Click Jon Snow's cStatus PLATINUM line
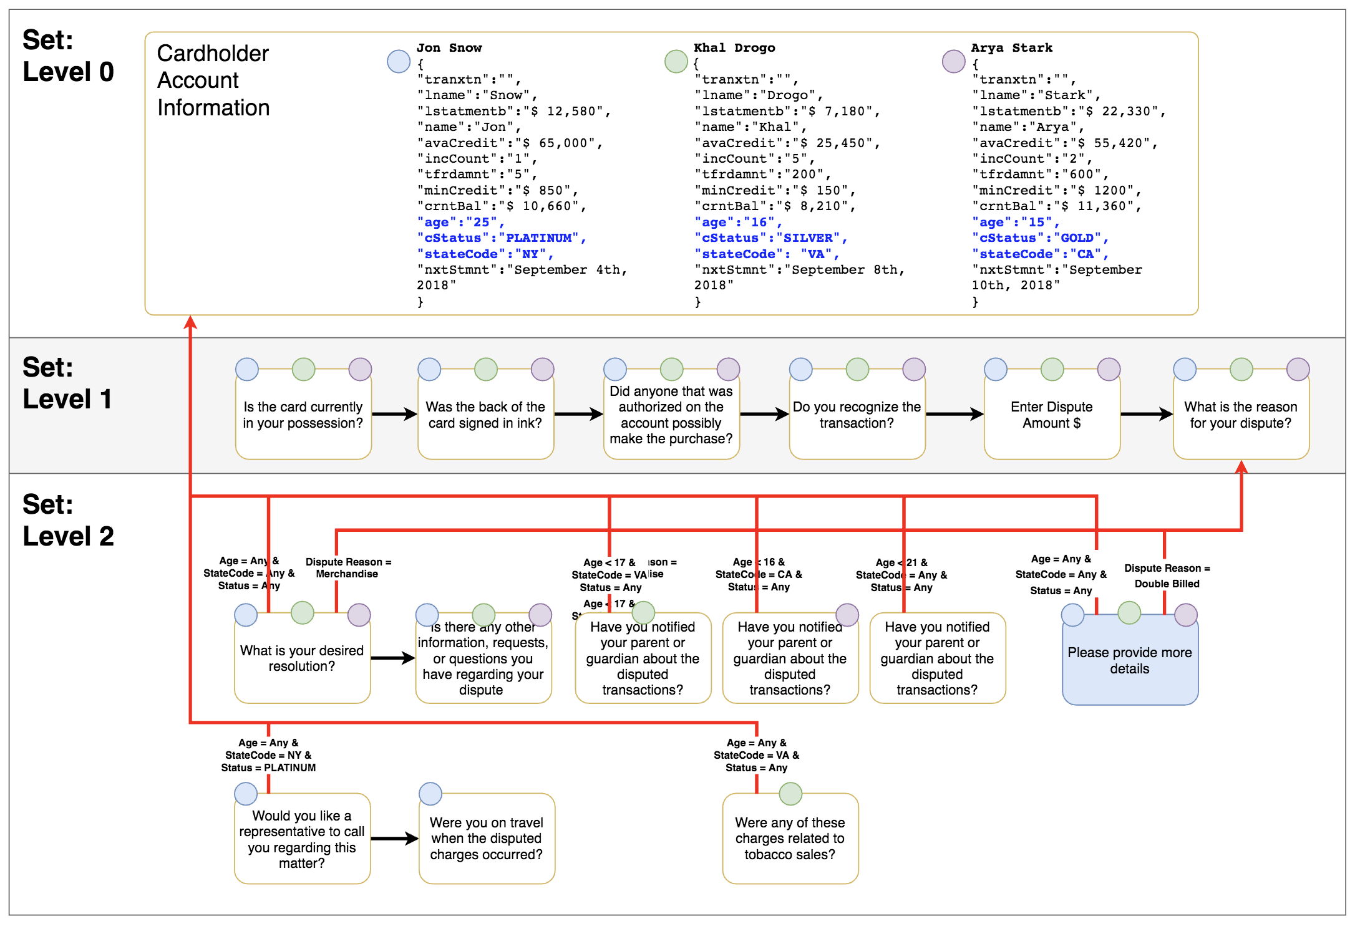Image resolution: width=1360 pixels, height=929 pixels. coord(502,238)
